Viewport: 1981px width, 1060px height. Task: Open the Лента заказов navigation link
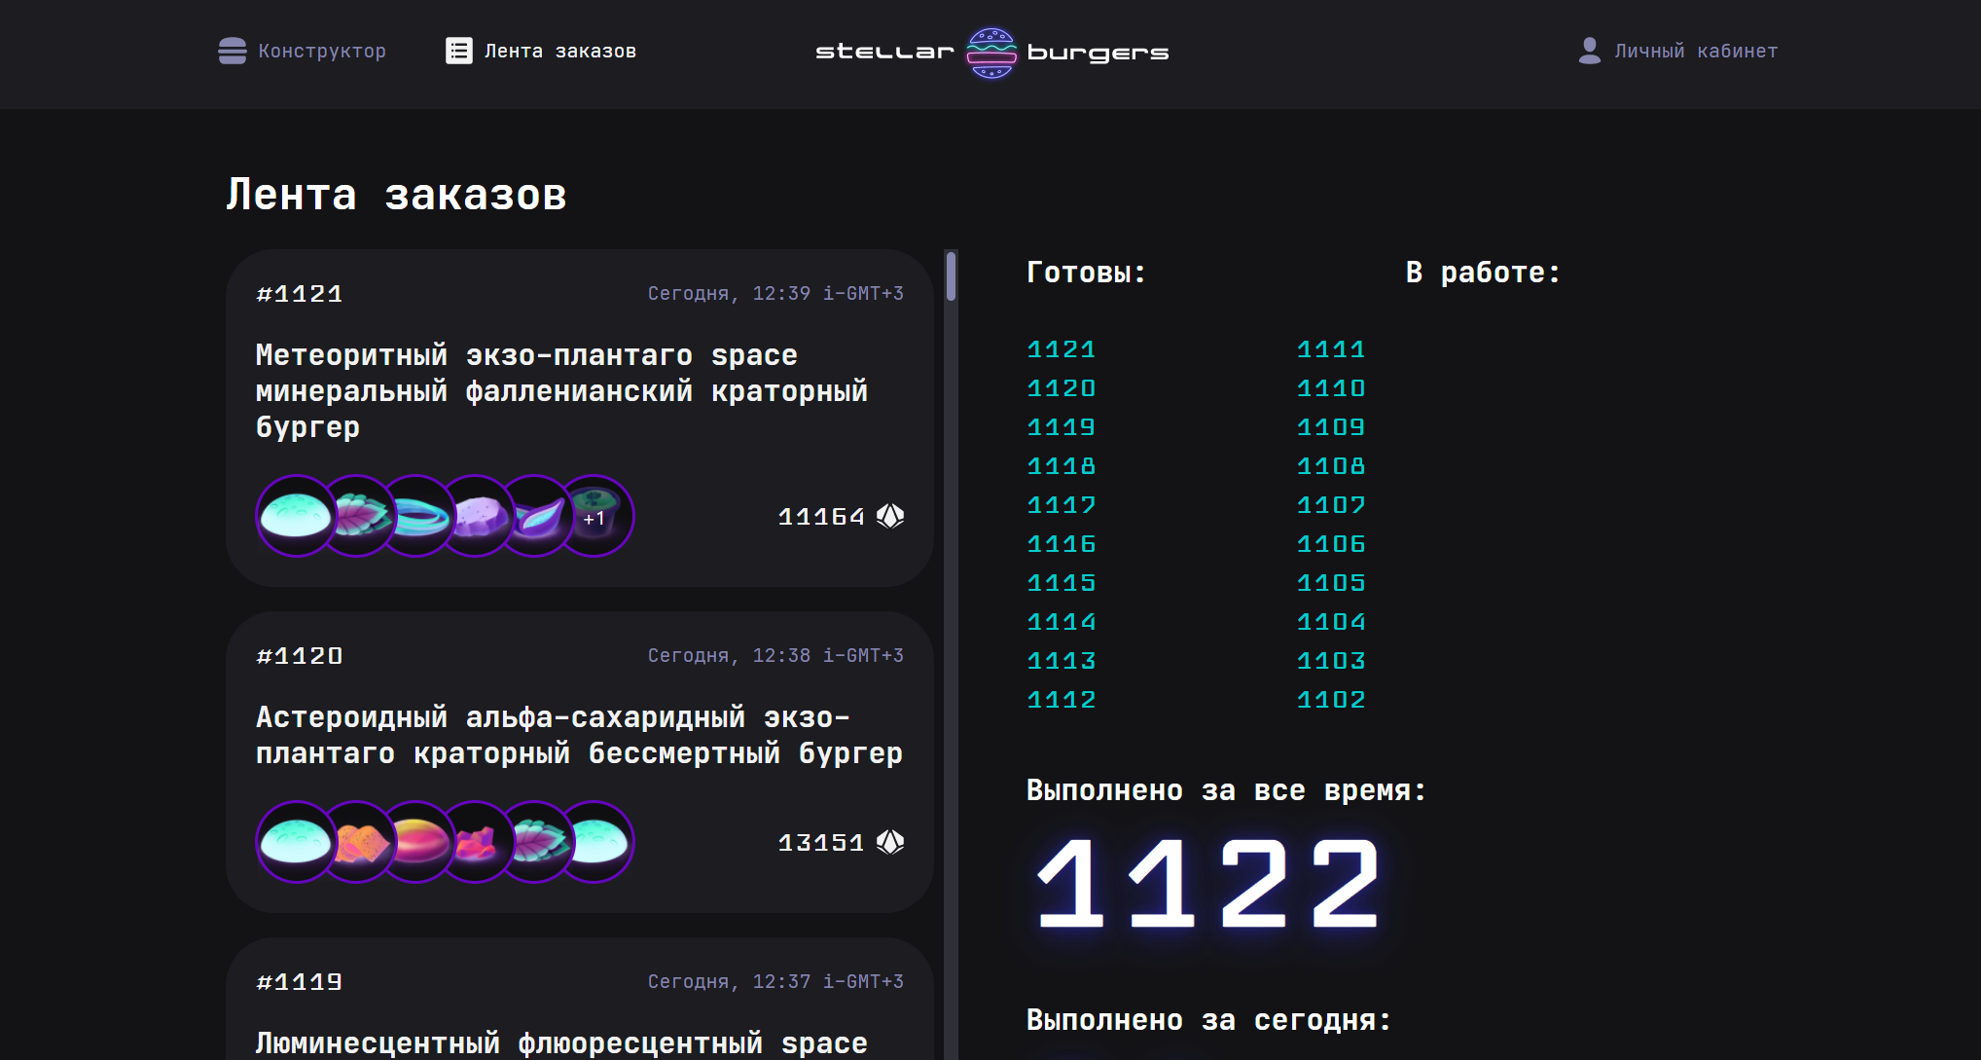541,51
